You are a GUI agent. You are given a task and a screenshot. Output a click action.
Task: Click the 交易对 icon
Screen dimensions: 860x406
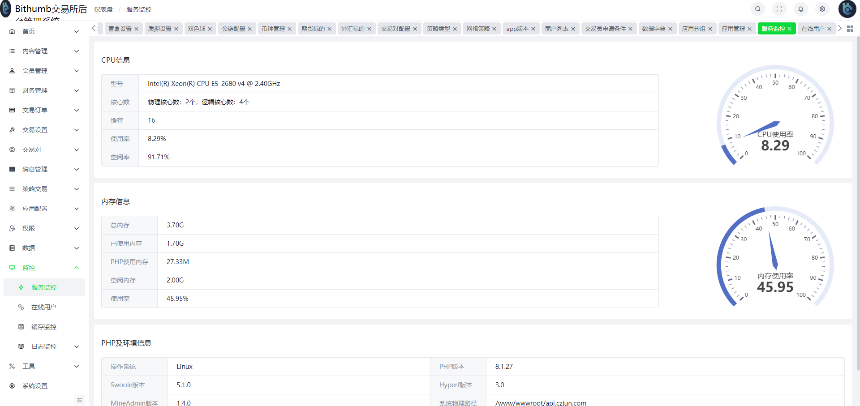point(12,150)
